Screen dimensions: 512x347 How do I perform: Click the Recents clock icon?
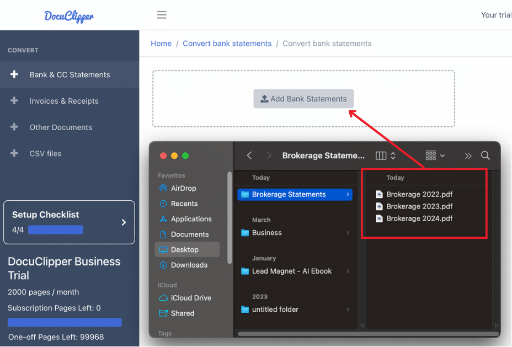163,204
